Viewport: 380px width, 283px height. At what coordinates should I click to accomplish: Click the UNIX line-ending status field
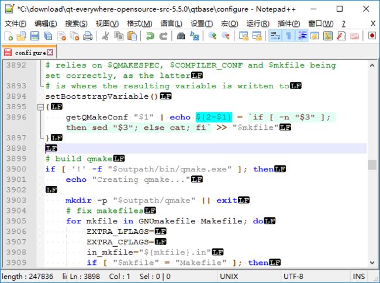(x=229, y=277)
